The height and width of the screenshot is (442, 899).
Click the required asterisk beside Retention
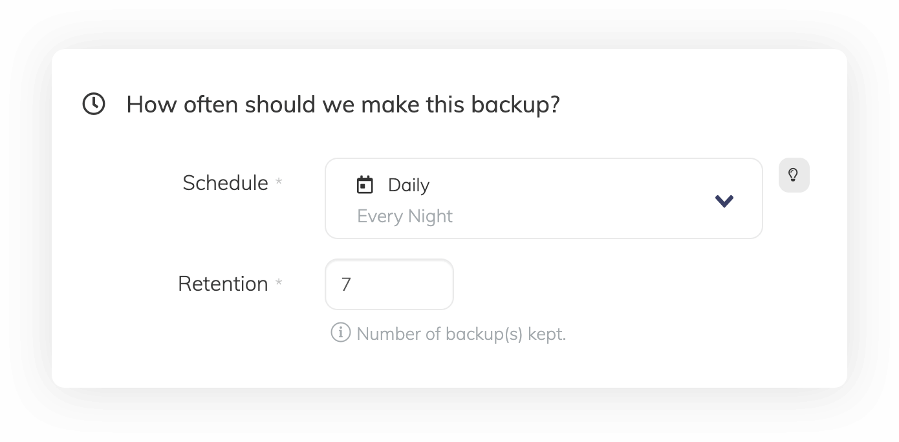(x=279, y=284)
